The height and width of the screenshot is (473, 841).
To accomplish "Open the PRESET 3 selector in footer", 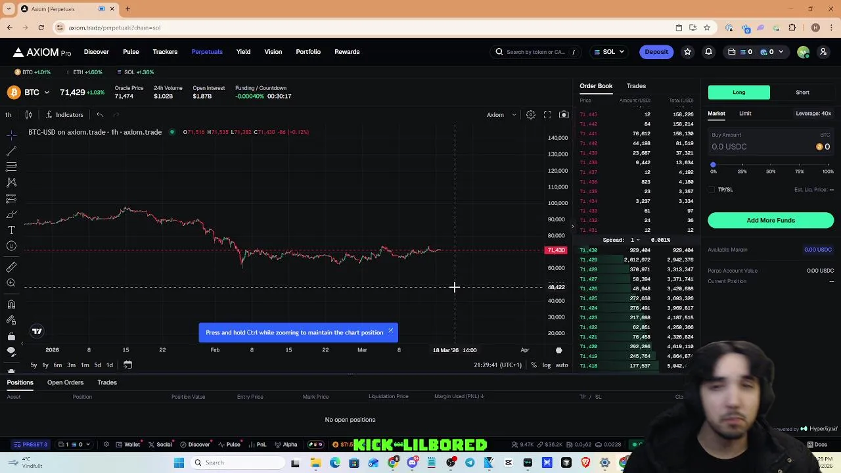I will pyautogui.click(x=30, y=445).
